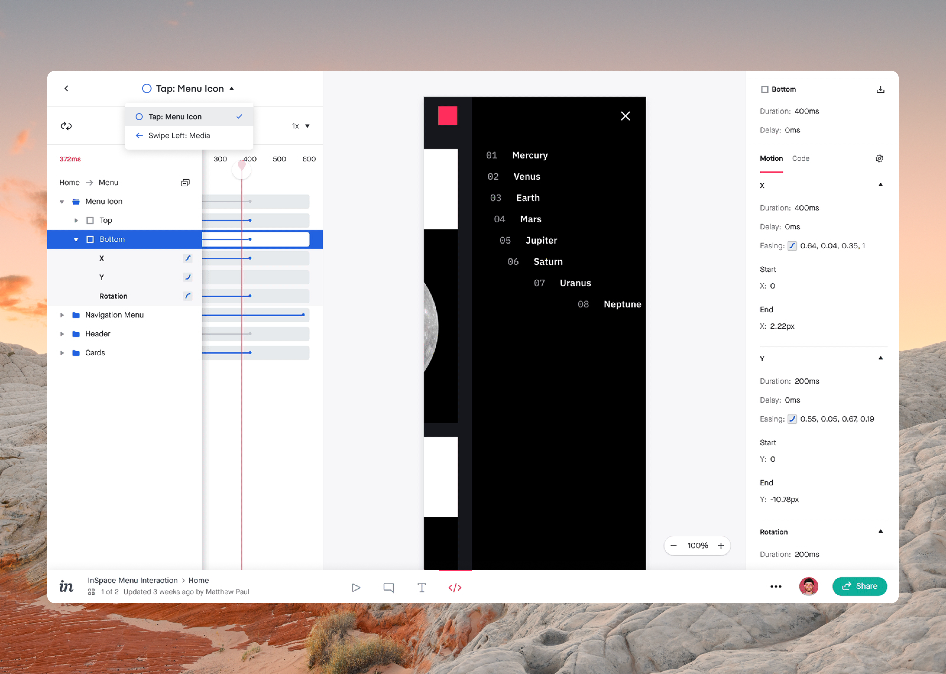
Task: Open the more options ellipsis
Action: pyautogui.click(x=775, y=586)
